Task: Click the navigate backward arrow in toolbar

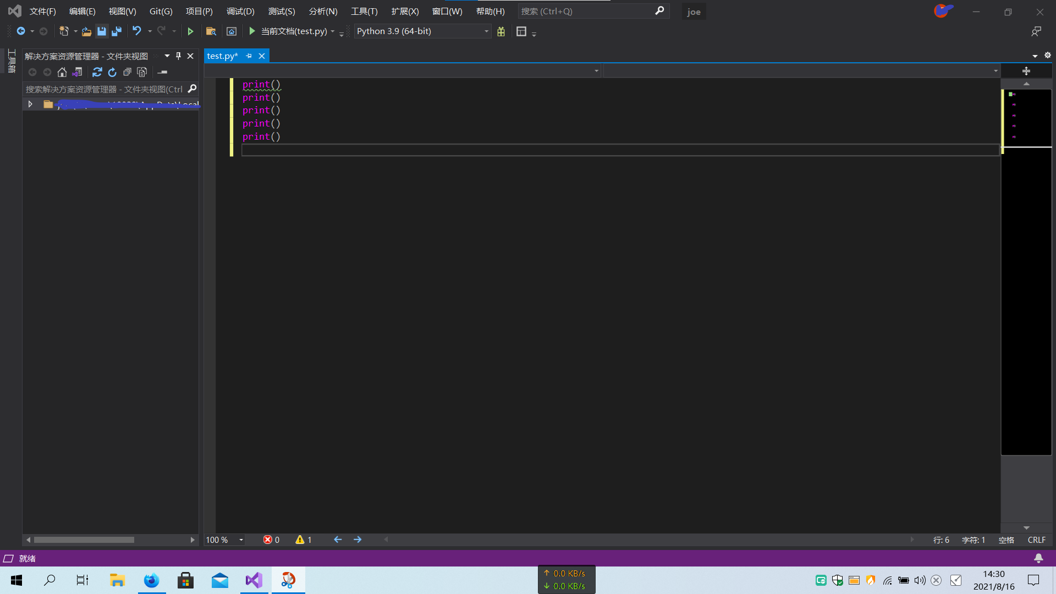Action: click(x=21, y=31)
